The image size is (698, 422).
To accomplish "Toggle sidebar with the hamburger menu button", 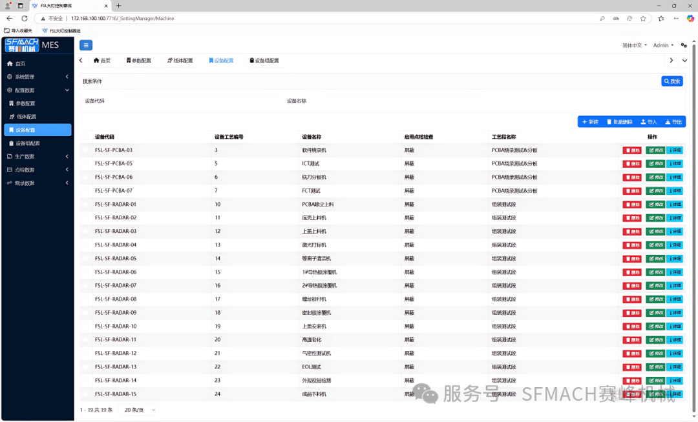I will 86,45.
